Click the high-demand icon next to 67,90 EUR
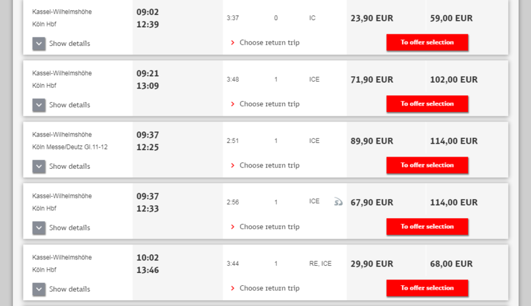Image resolution: width=531 pixels, height=306 pixels. [338, 202]
